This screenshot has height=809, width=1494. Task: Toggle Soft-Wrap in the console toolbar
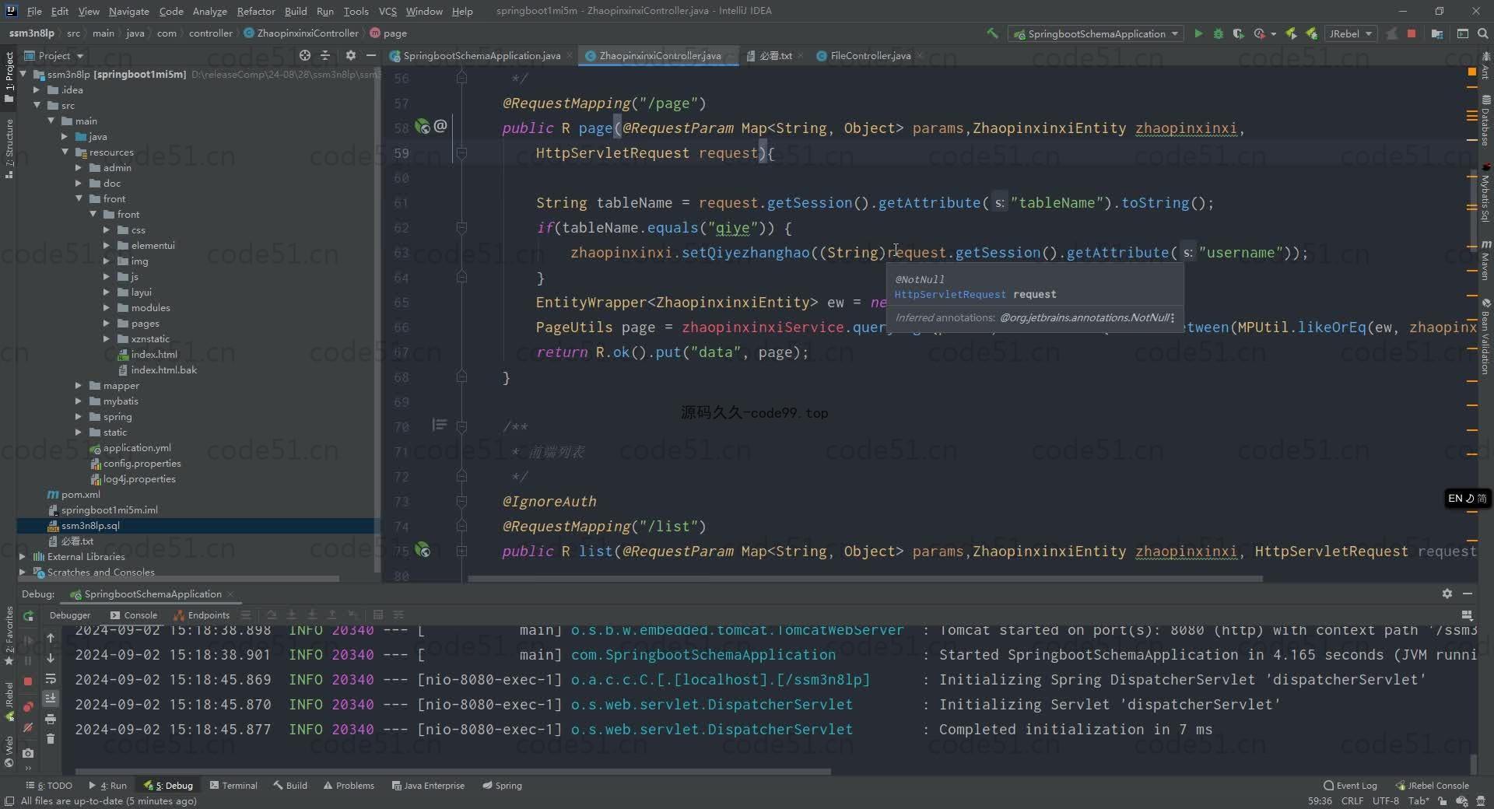point(51,678)
